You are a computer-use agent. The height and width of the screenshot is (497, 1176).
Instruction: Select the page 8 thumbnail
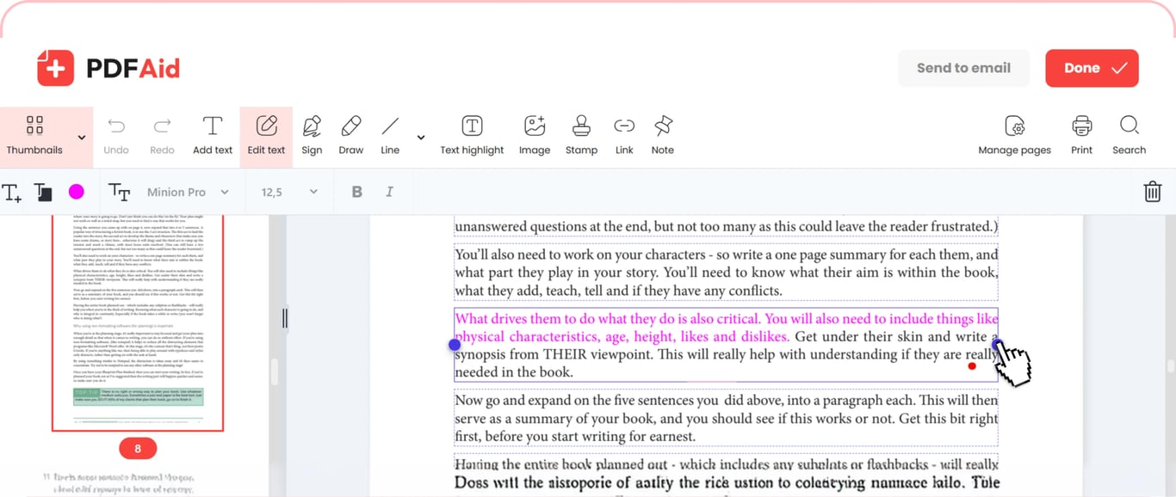(138, 322)
